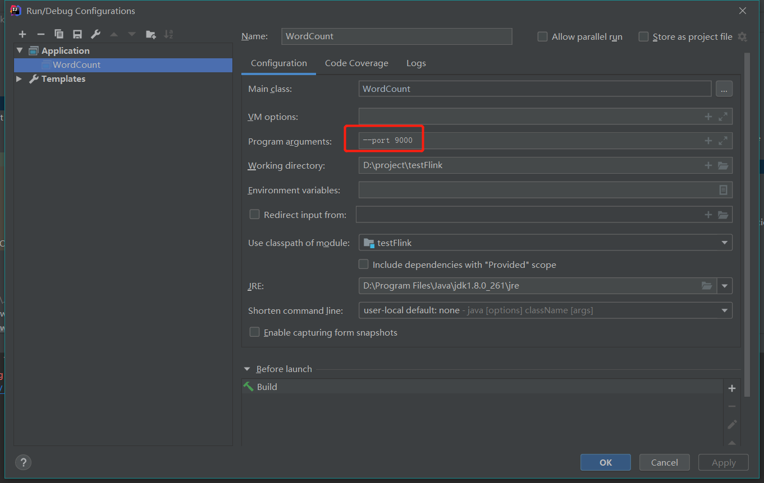The image size is (764, 483).
Task: Remove the selected configuration with the minus icon
Action: click(40, 35)
